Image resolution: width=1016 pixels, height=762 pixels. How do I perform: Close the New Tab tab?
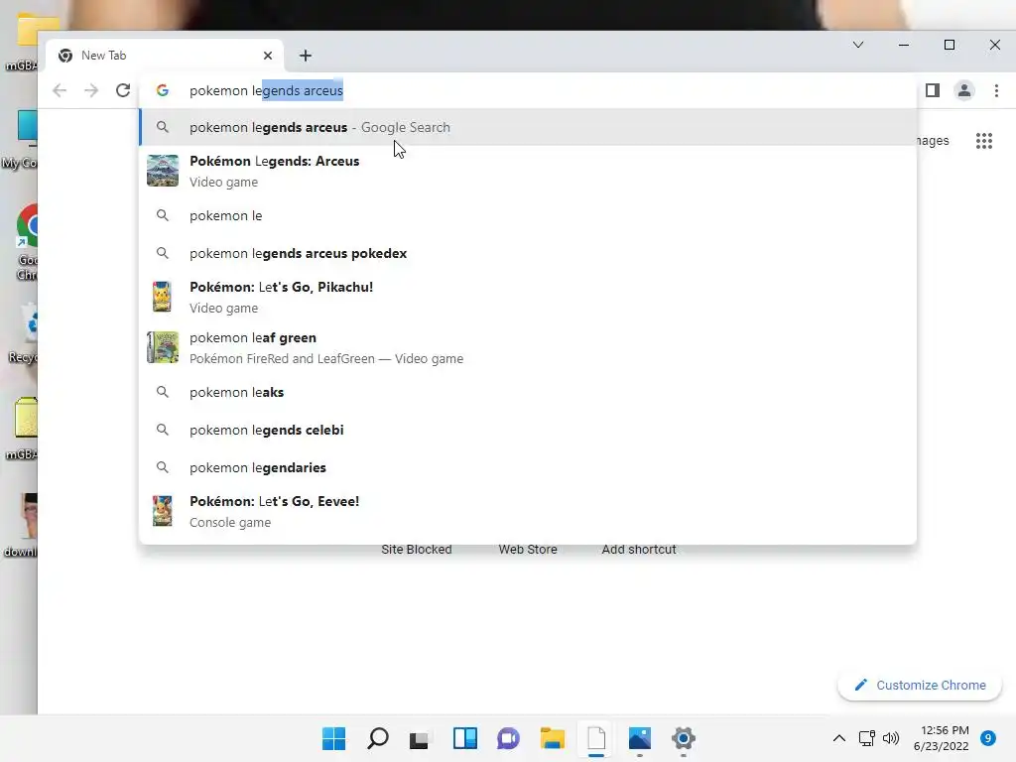(268, 56)
